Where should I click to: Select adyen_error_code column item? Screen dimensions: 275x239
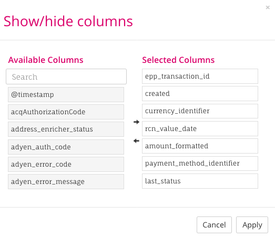[x=66, y=164]
